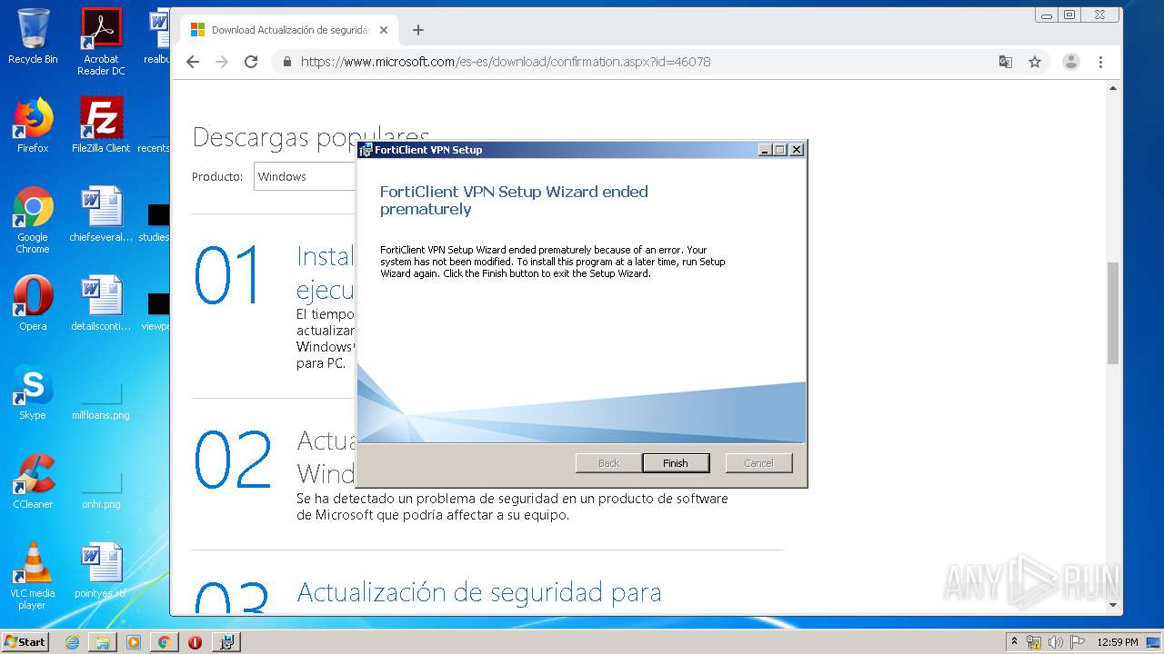The image size is (1164, 654).
Task: Click Chrome's forward navigation arrow
Action: pyautogui.click(x=222, y=62)
